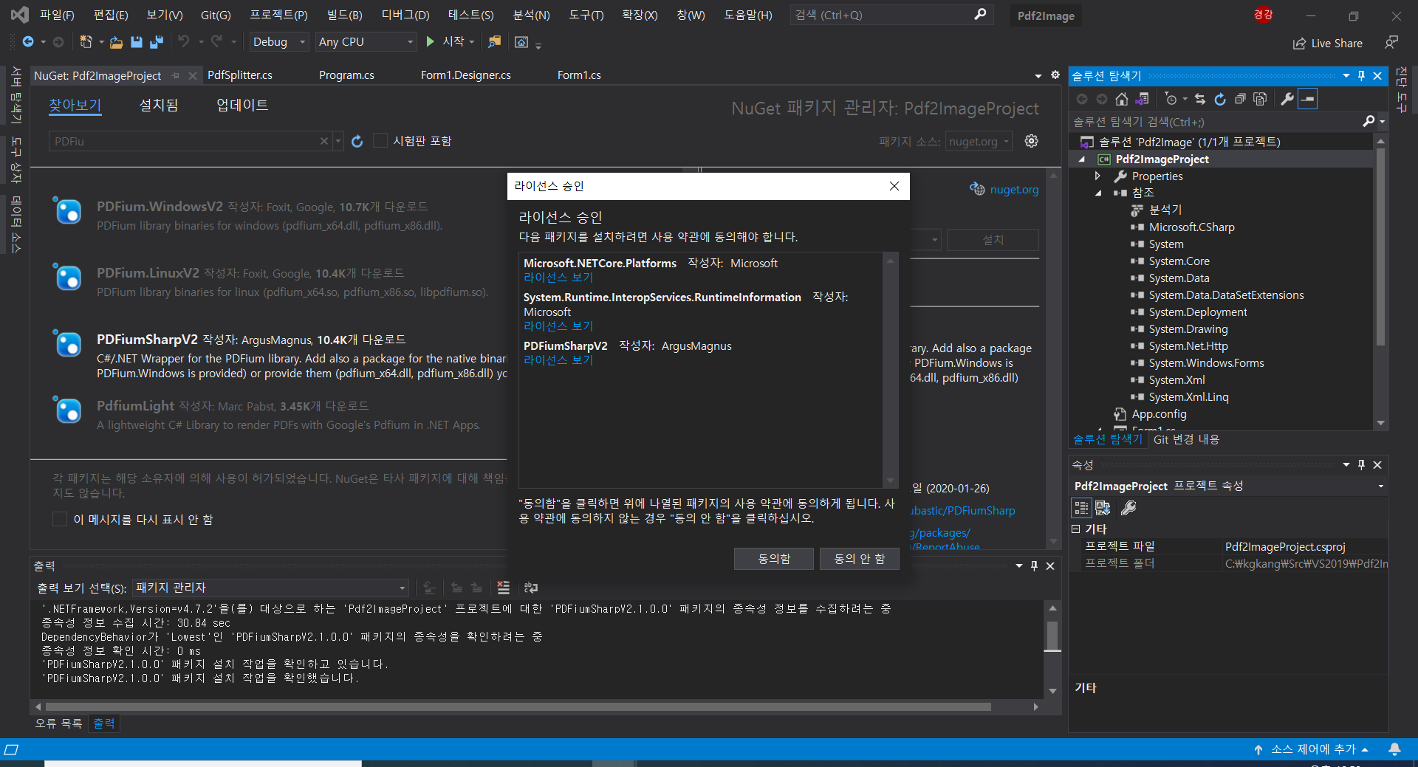Check the do not show this message again box
This screenshot has width=1418, height=767.
(60, 519)
